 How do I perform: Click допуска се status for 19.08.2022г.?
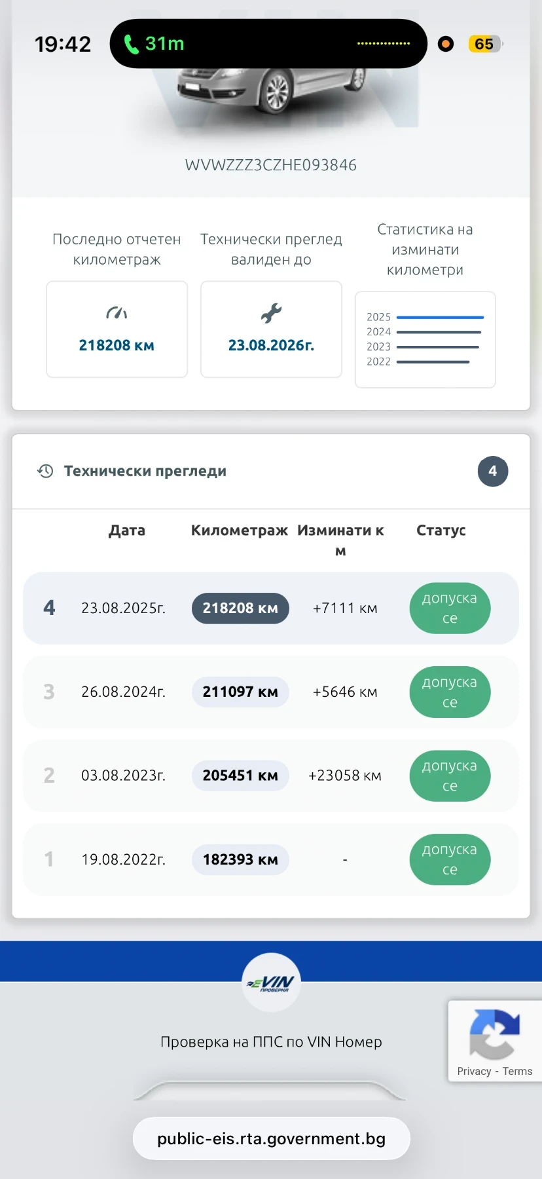tap(450, 859)
